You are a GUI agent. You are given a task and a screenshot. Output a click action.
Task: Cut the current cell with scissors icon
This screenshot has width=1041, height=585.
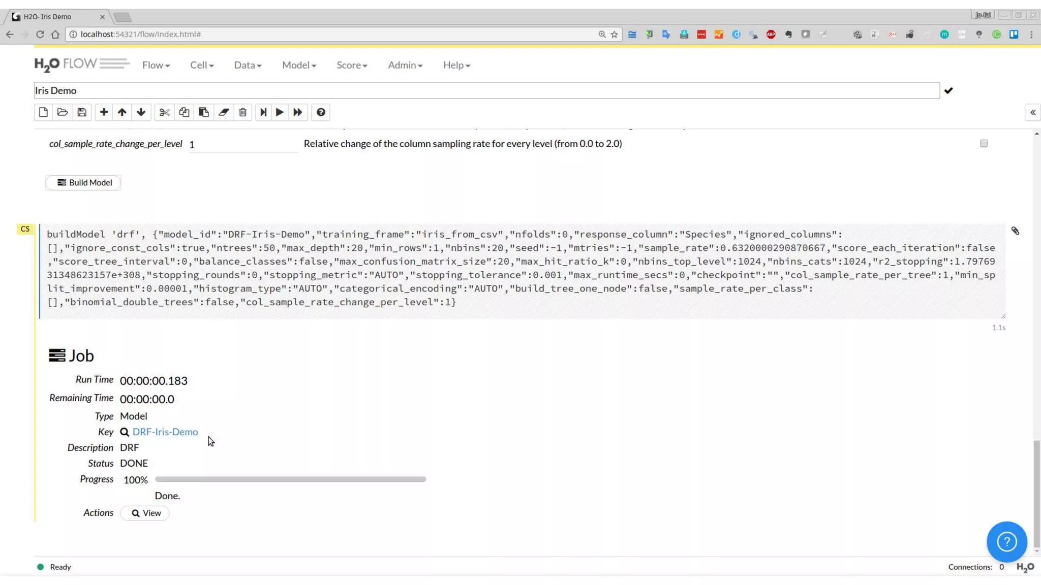(x=164, y=112)
